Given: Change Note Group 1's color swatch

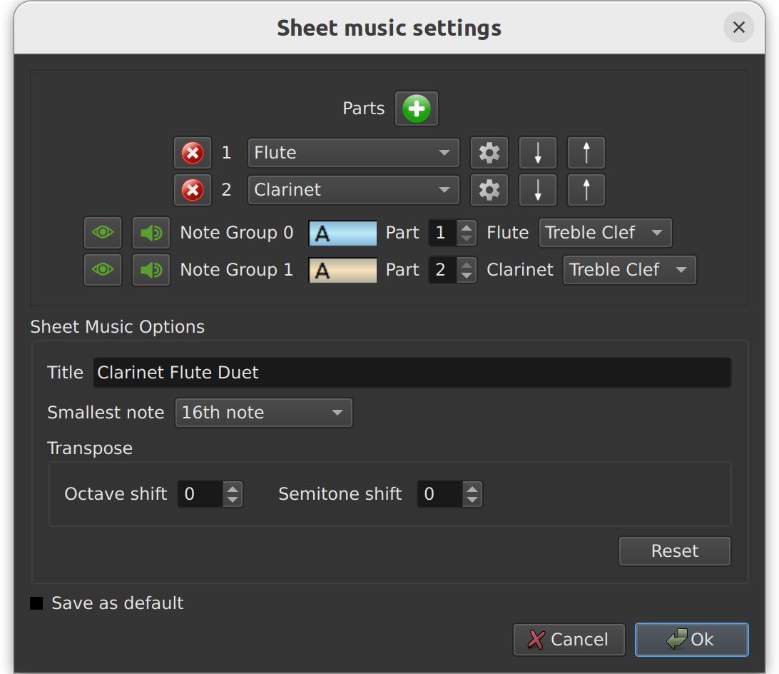Looking at the screenshot, I should click(342, 269).
